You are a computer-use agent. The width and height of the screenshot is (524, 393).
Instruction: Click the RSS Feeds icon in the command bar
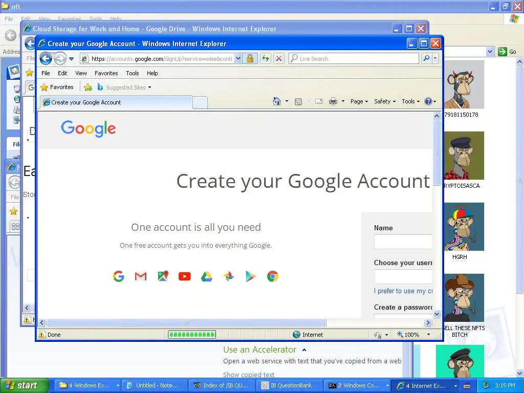click(x=298, y=102)
